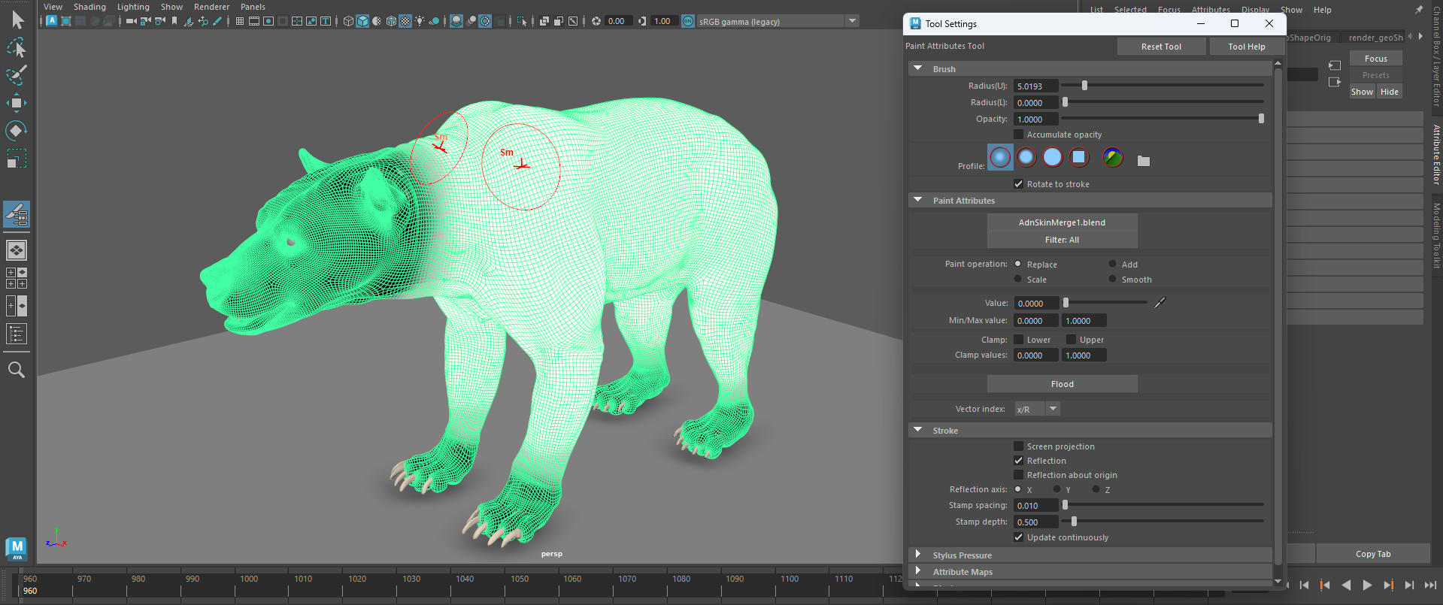Image resolution: width=1443 pixels, height=605 pixels.
Task: Adjust the Opacity slider handle
Action: tap(1261, 119)
